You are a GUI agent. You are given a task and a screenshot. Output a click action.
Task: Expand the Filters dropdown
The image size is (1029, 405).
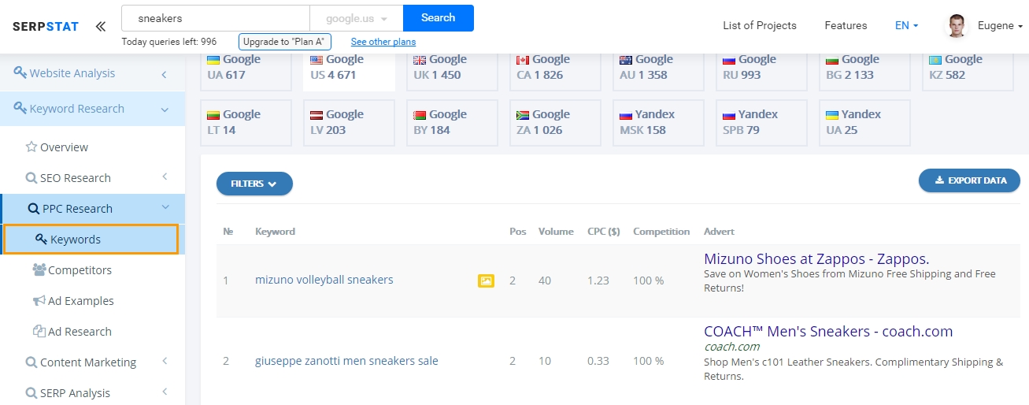pyautogui.click(x=254, y=184)
